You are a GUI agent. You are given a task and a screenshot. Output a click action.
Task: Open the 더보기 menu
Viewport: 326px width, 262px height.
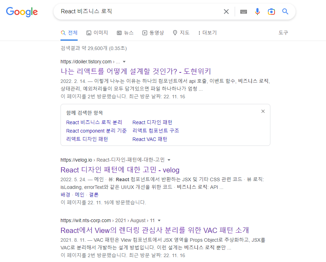coord(207,33)
